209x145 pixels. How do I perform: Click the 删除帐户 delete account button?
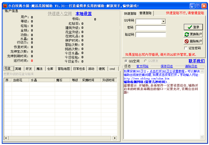coord(193,41)
